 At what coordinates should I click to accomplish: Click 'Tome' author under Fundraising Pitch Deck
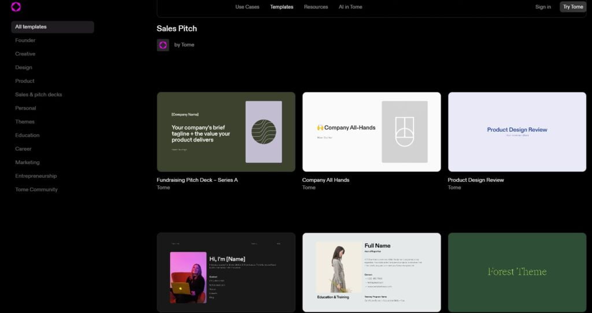pos(164,188)
